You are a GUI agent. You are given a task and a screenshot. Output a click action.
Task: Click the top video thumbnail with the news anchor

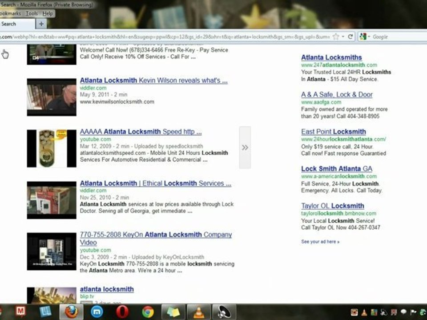52,54
